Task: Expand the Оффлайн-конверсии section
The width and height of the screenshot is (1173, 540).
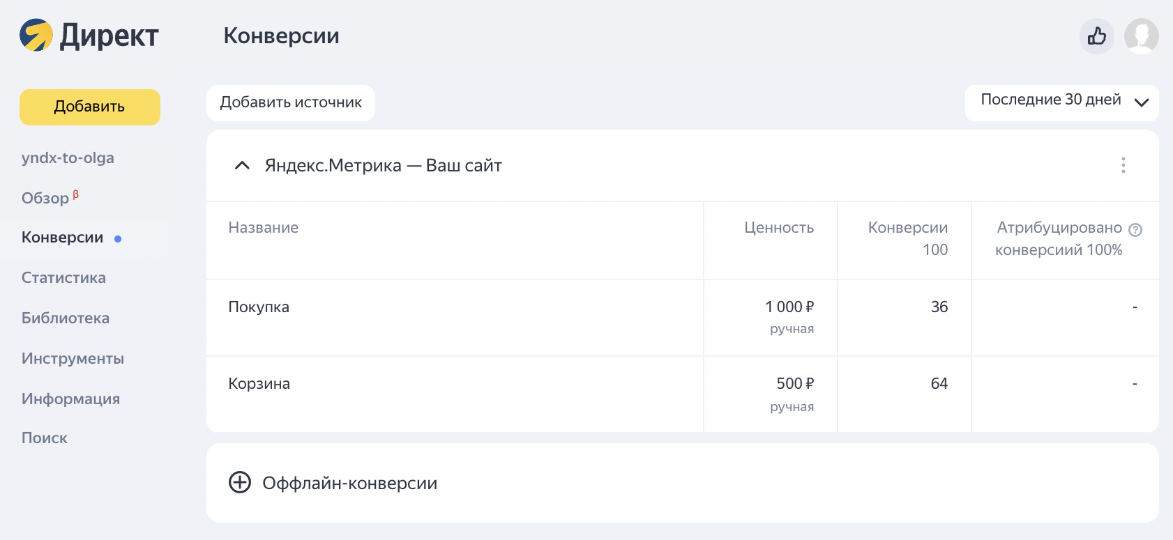Action: point(349,483)
